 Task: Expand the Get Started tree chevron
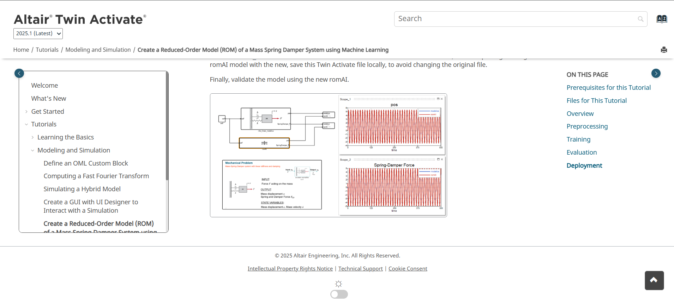click(x=26, y=112)
